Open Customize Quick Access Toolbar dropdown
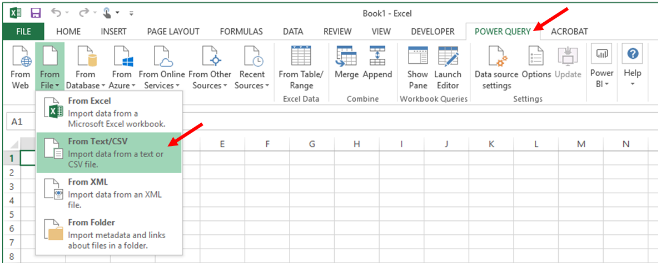This screenshot has height=267, width=661. tap(132, 13)
